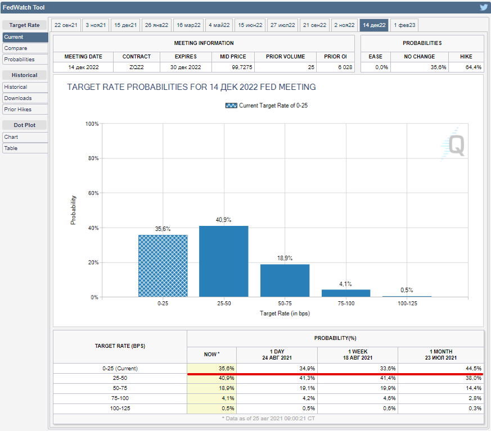Click the 0,0% ease probability value
This screenshot has width=491, height=431.
(381, 67)
